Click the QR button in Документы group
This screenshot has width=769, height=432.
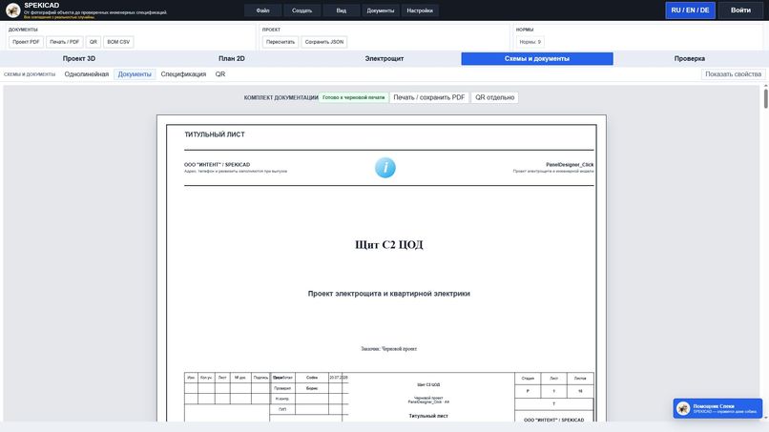pos(94,42)
